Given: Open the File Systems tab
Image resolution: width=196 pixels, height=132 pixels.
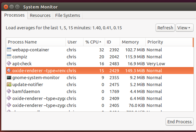Looking at the screenshot, I should click(68, 15).
